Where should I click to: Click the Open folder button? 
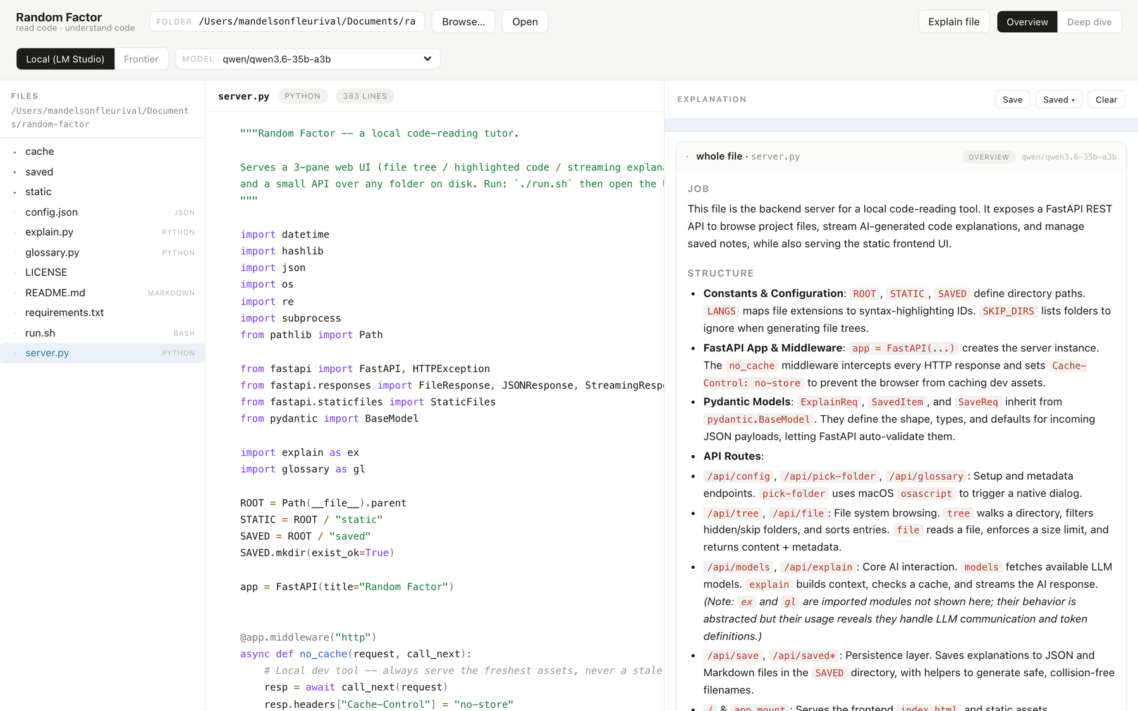[525, 21]
